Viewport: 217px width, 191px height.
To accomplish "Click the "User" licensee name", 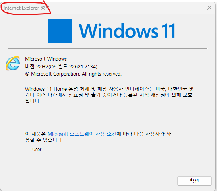I will click(x=37, y=150).
